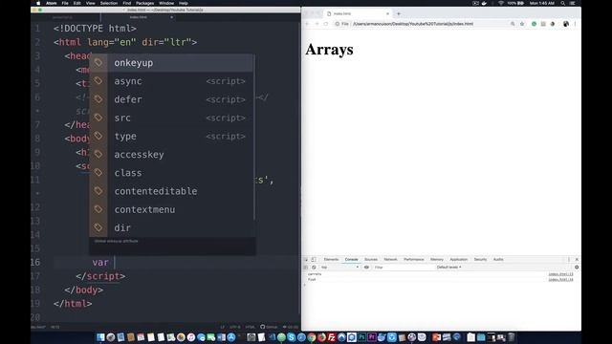This screenshot has width=612, height=344.
Task: Open Finder from the Dock
Action: click(x=100, y=337)
